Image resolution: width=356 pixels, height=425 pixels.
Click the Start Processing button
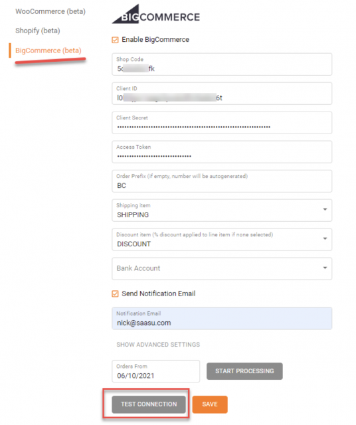click(x=244, y=371)
